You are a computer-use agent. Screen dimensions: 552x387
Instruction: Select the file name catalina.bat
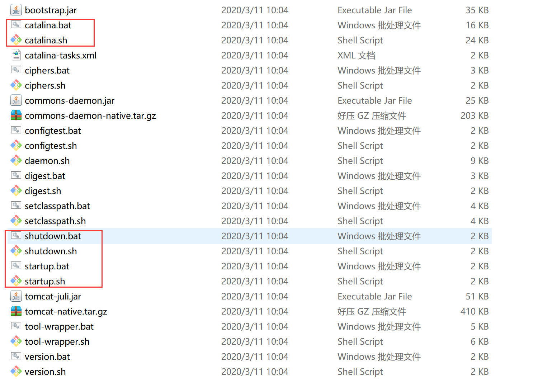pos(48,25)
